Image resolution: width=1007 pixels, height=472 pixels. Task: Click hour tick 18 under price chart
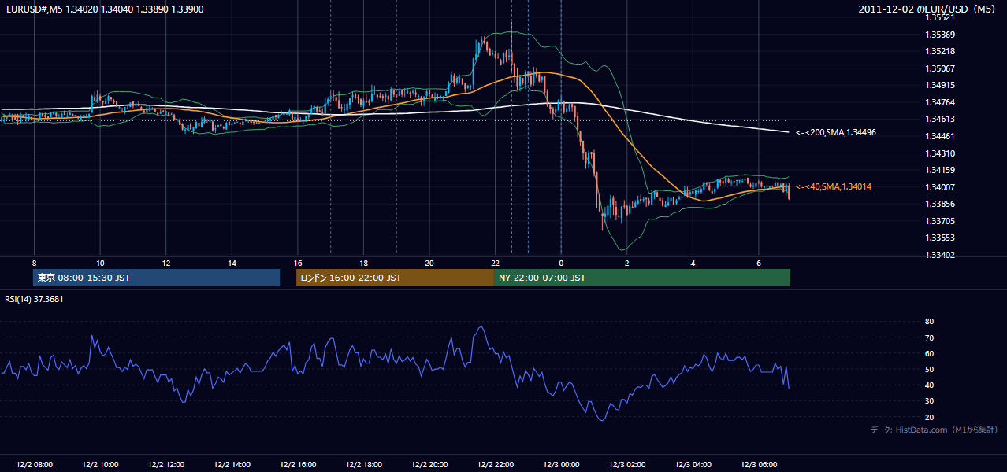pos(363,263)
